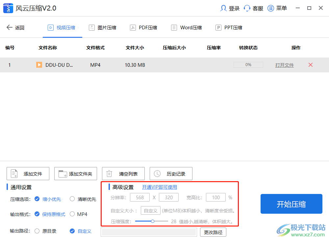
Task: Click 更改路径 button
Action: pyautogui.click(x=213, y=232)
